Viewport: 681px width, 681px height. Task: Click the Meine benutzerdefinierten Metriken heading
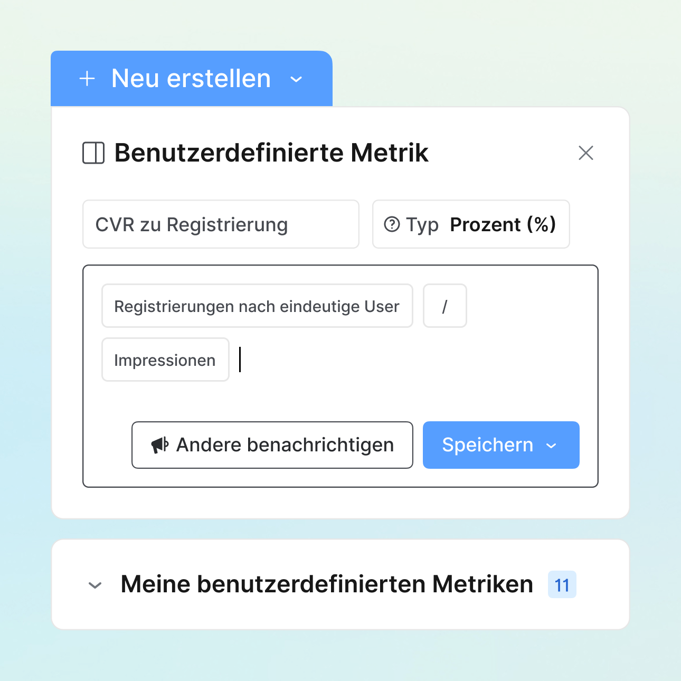(x=327, y=584)
